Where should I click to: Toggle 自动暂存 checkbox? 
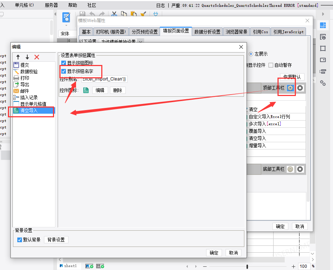coord(271,65)
